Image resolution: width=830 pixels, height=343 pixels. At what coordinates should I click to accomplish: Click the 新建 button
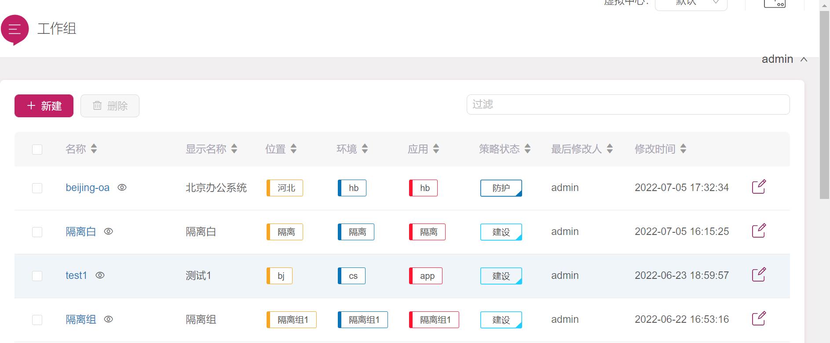point(44,106)
